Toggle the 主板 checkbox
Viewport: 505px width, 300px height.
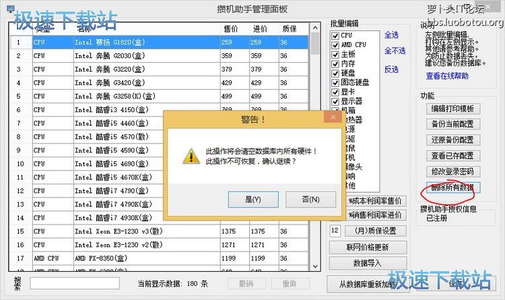tap(335, 55)
